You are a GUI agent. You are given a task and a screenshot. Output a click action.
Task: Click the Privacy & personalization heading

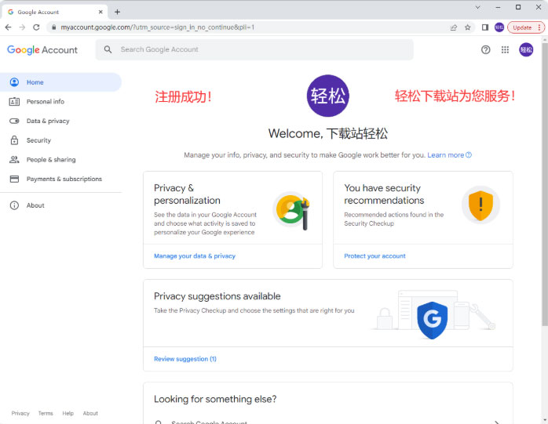click(187, 194)
